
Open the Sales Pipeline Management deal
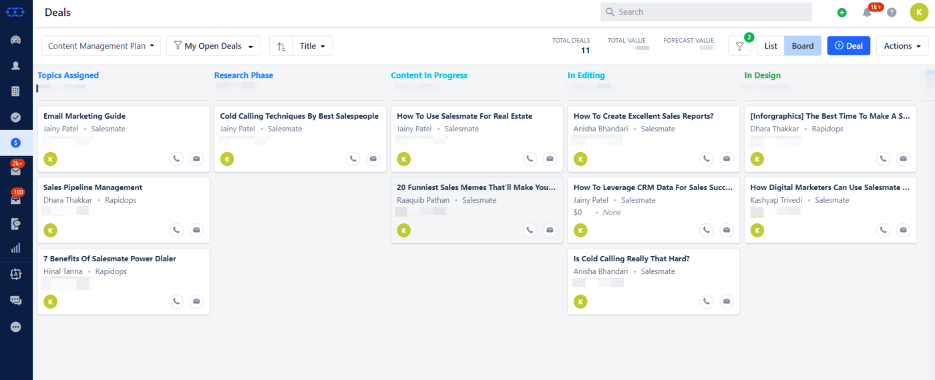coord(93,187)
